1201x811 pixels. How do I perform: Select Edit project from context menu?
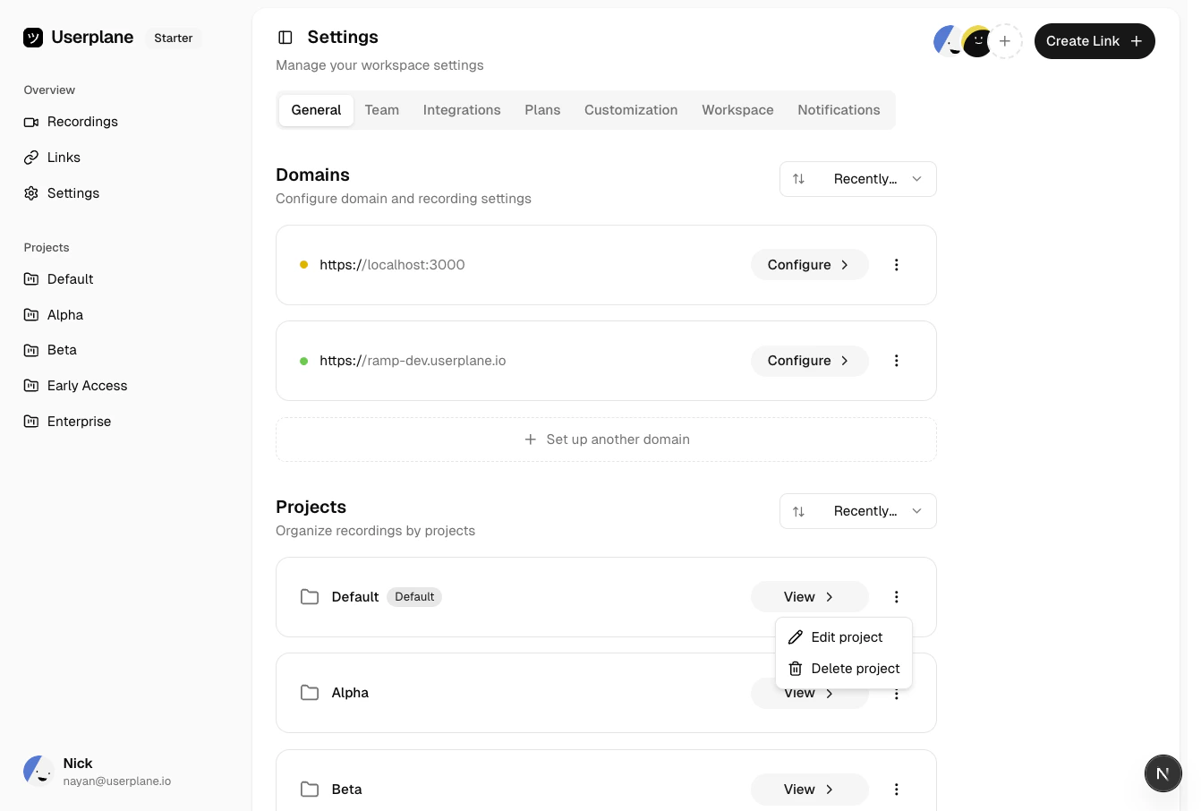coord(846,637)
